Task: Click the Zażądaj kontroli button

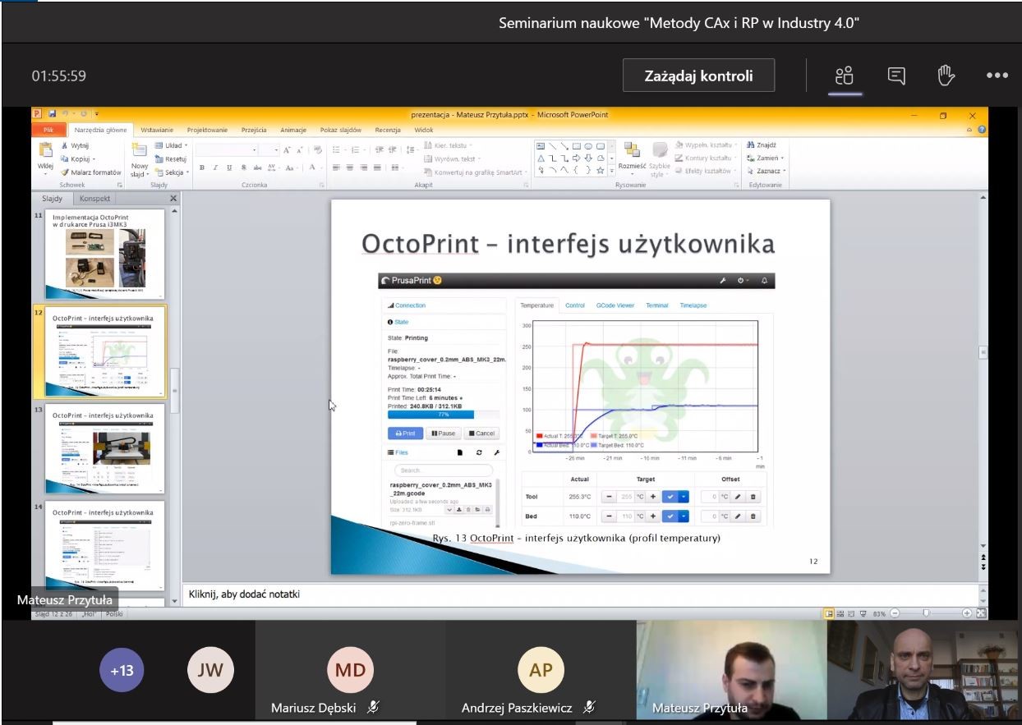Action: pos(698,76)
